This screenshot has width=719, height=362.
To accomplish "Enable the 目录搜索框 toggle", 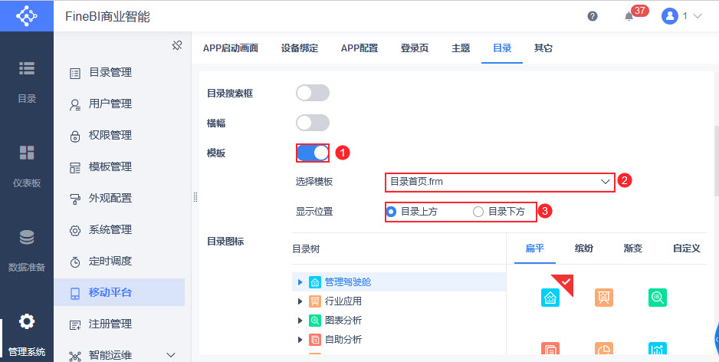I will coord(313,93).
